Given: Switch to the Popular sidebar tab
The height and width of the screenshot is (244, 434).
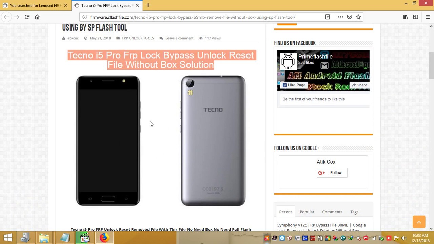Looking at the screenshot, I should click(x=307, y=212).
